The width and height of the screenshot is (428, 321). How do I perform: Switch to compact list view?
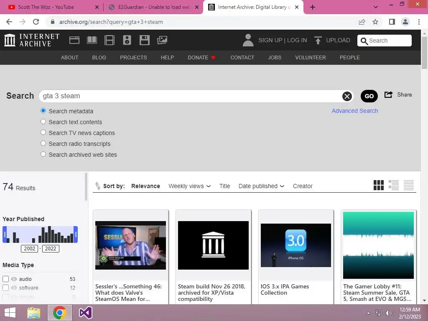(409, 185)
